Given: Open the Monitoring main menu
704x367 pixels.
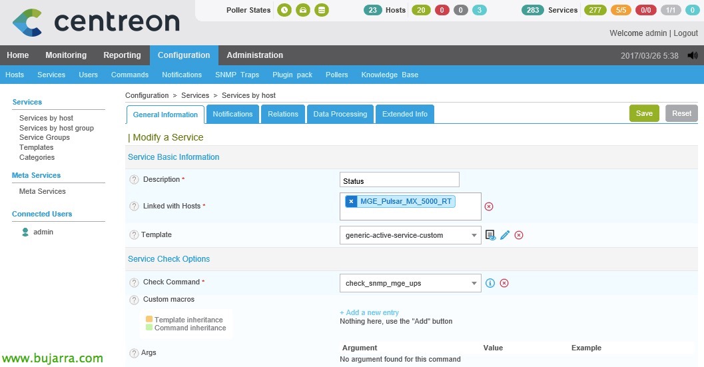Looking at the screenshot, I should pos(66,55).
